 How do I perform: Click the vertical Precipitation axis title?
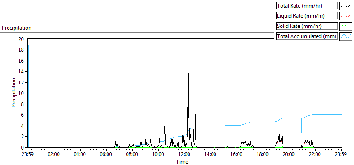(x=14, y=93)
